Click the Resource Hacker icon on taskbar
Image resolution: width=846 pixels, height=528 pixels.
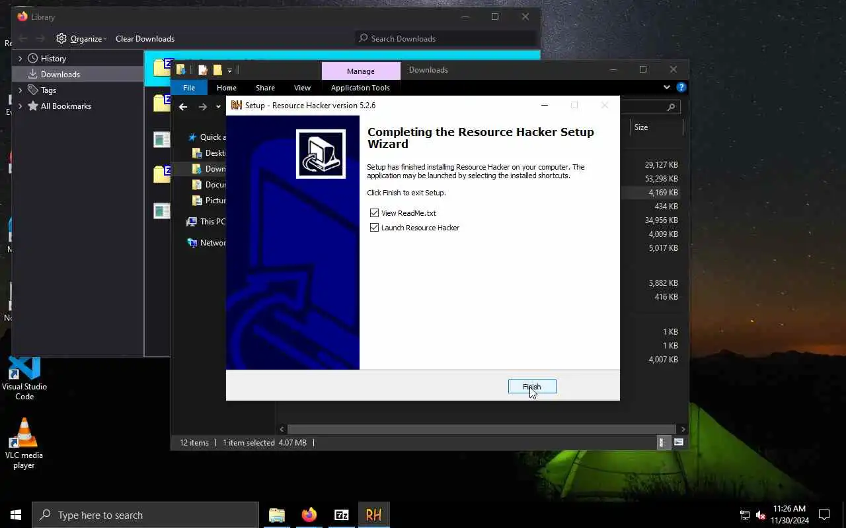coord(374,515)
